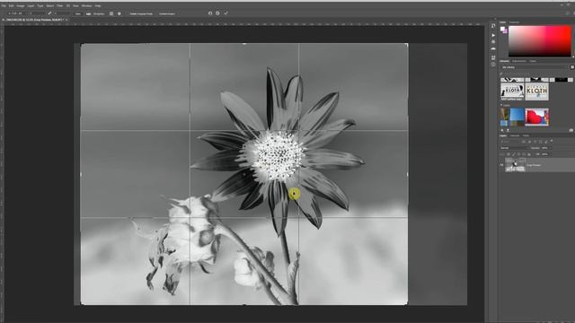Image resolution: width=575 pixels, height=323 pixels.
Task: Open the Window menu
Action: [86, 6]
